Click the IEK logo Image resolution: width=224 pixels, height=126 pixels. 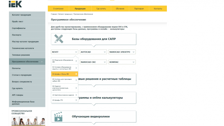click(x=15, y=4)
